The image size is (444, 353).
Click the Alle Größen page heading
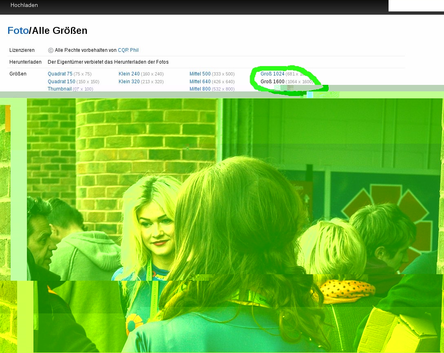[60, 31]
